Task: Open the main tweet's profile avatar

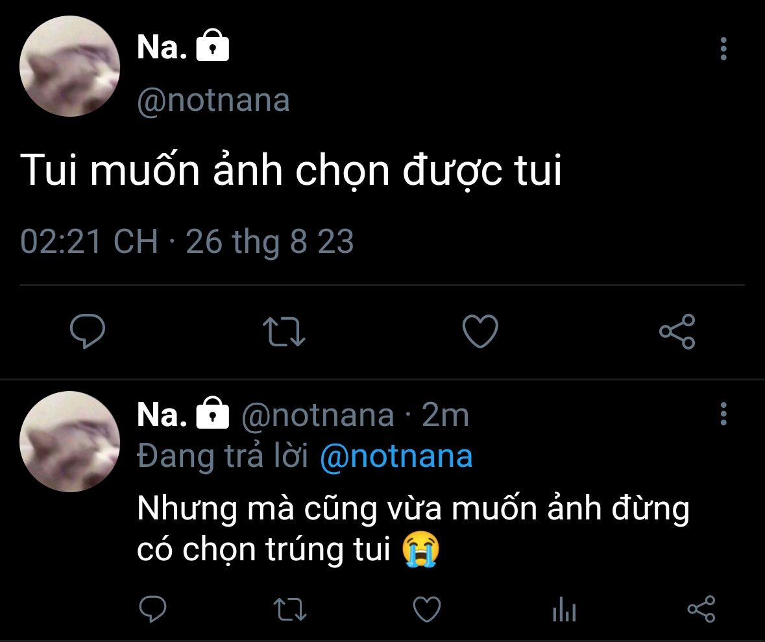Action: click(70, 66)
